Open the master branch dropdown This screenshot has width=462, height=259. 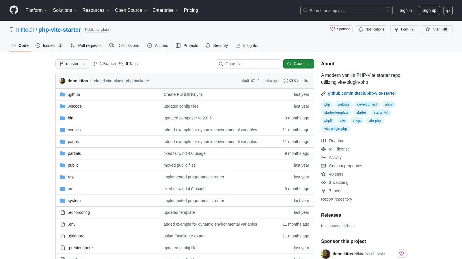coord(72,64)
